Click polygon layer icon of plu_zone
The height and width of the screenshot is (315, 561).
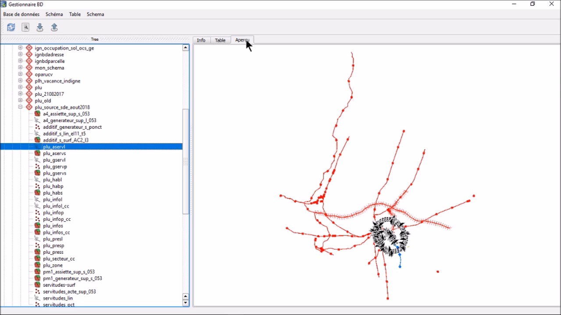pyautogui.click(x=37, y=265)
